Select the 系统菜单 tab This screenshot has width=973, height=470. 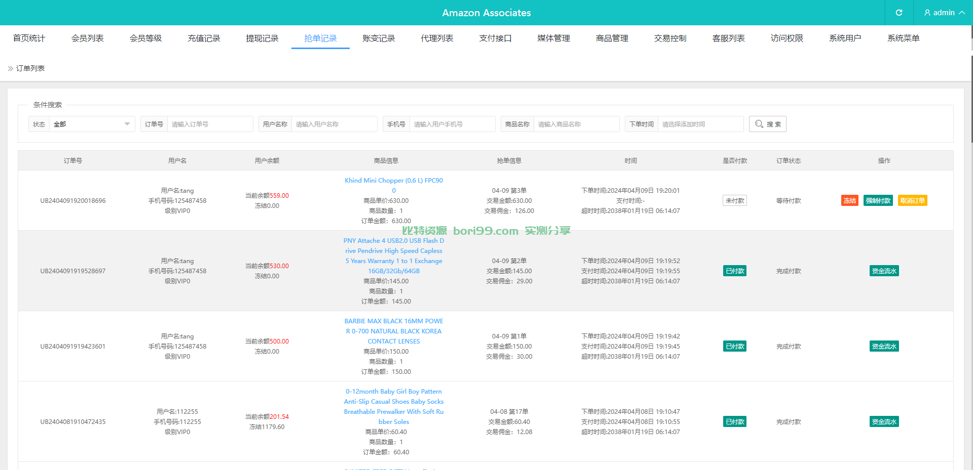(x=903, y=38)
